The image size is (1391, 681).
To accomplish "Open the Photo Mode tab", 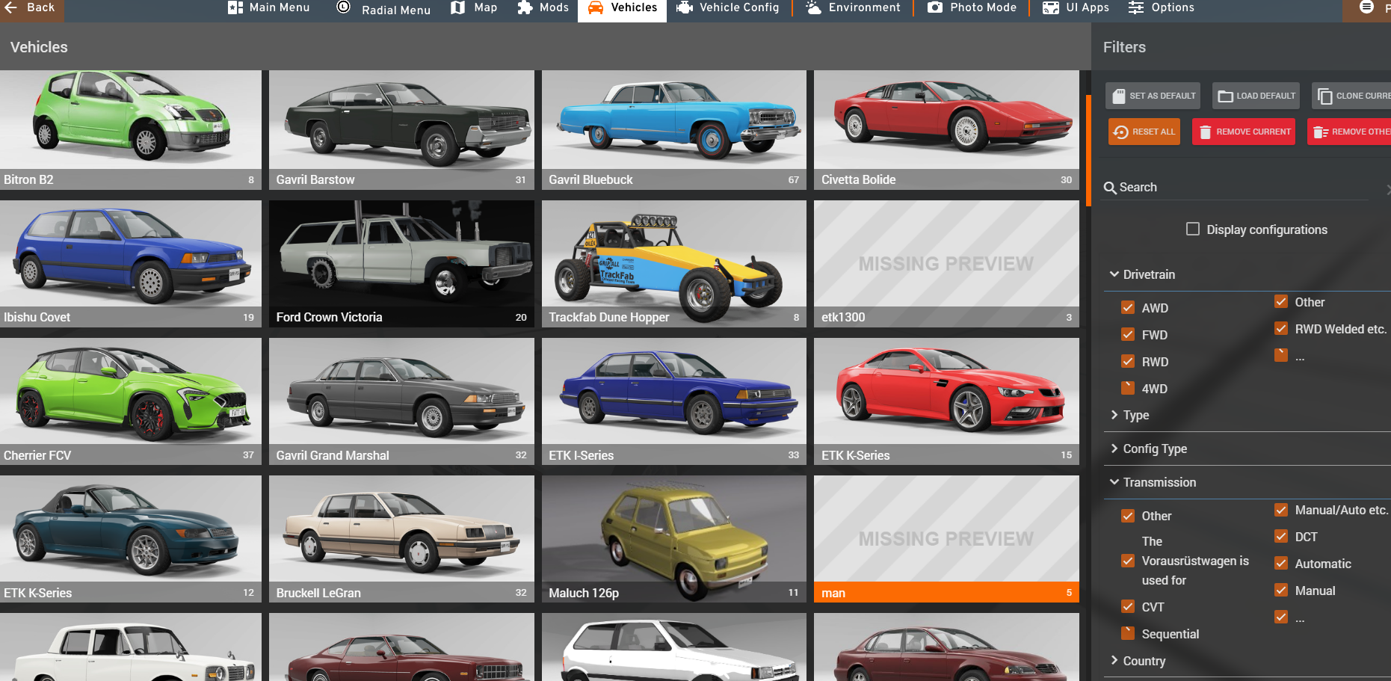I will [972, 7].
